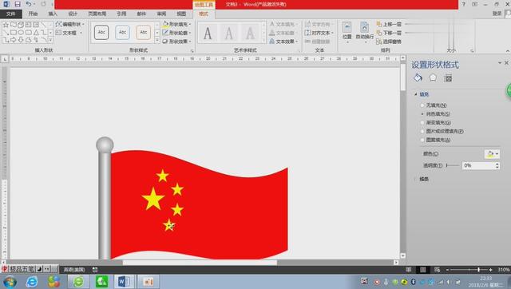Open the Wrap Text (自动换行) menu
511x289 pixels.
click(364, 32)
